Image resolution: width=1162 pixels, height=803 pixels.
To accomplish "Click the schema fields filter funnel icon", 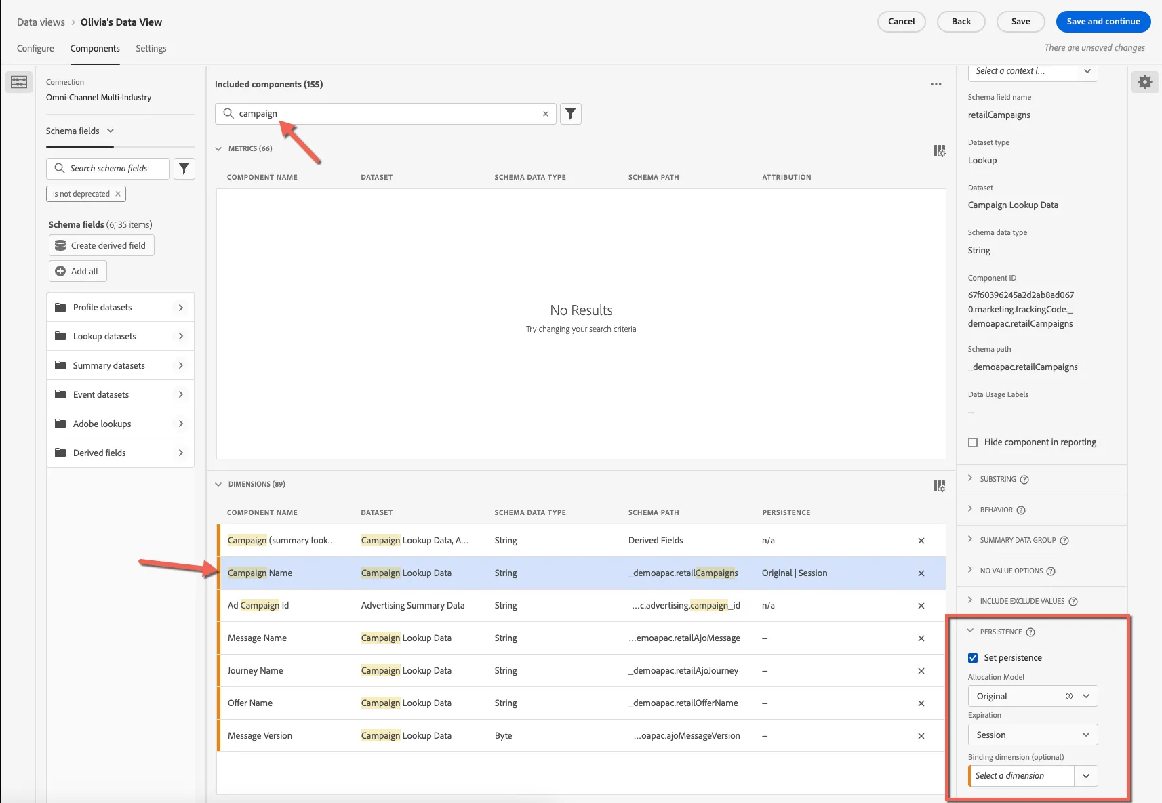I will 184,169.
